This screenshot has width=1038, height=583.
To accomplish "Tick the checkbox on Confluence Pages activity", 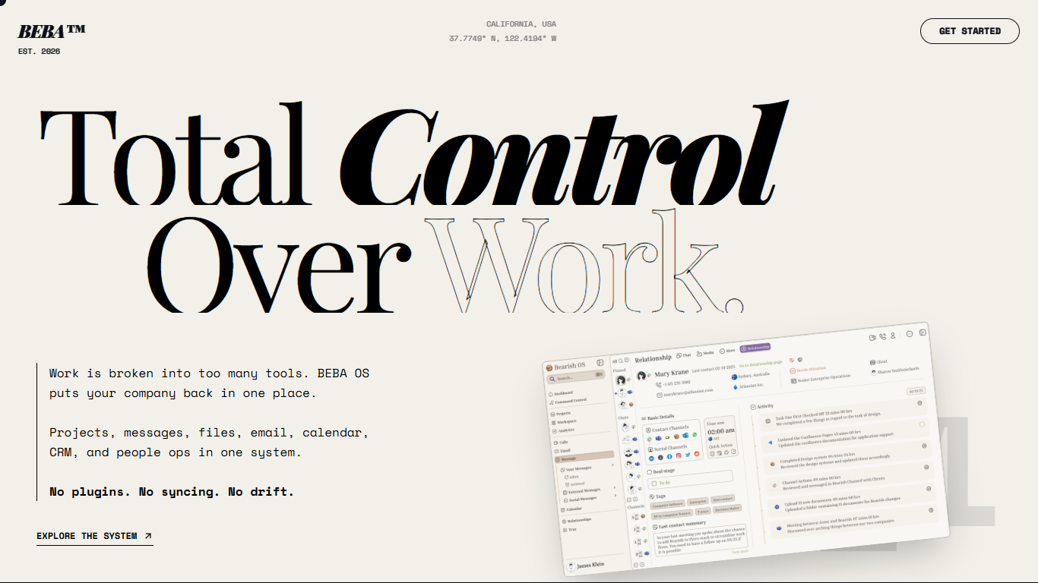I will [922, 424].
